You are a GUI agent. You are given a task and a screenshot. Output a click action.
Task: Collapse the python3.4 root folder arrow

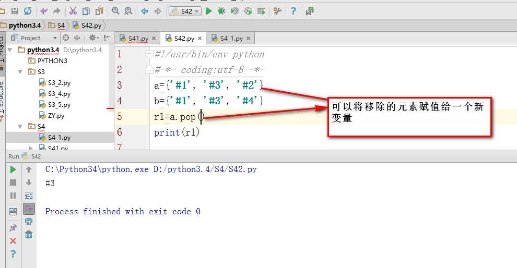(x=10, y=50)
